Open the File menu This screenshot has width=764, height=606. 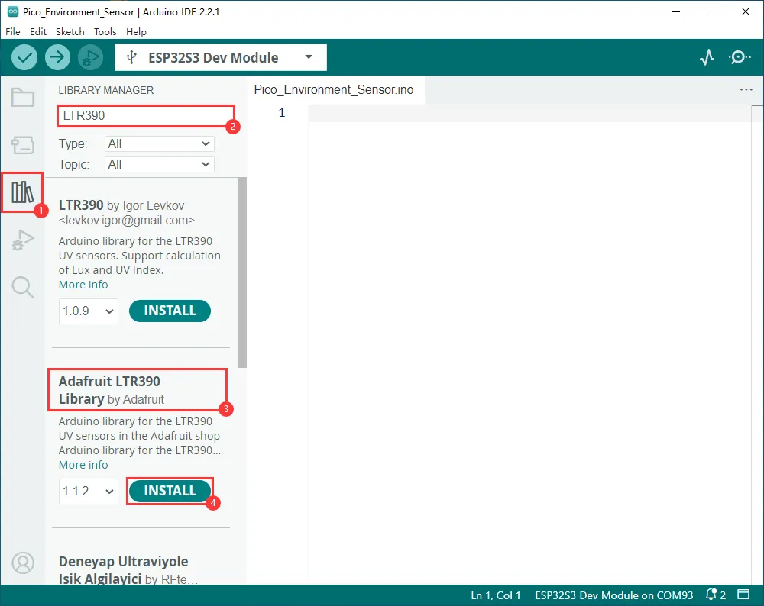pos(13,31)
